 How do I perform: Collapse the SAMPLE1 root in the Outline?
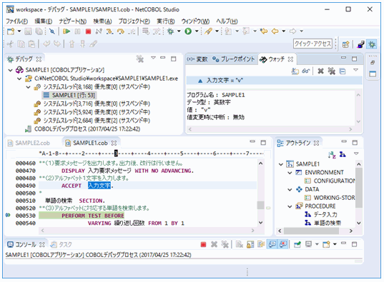[281, 164]
